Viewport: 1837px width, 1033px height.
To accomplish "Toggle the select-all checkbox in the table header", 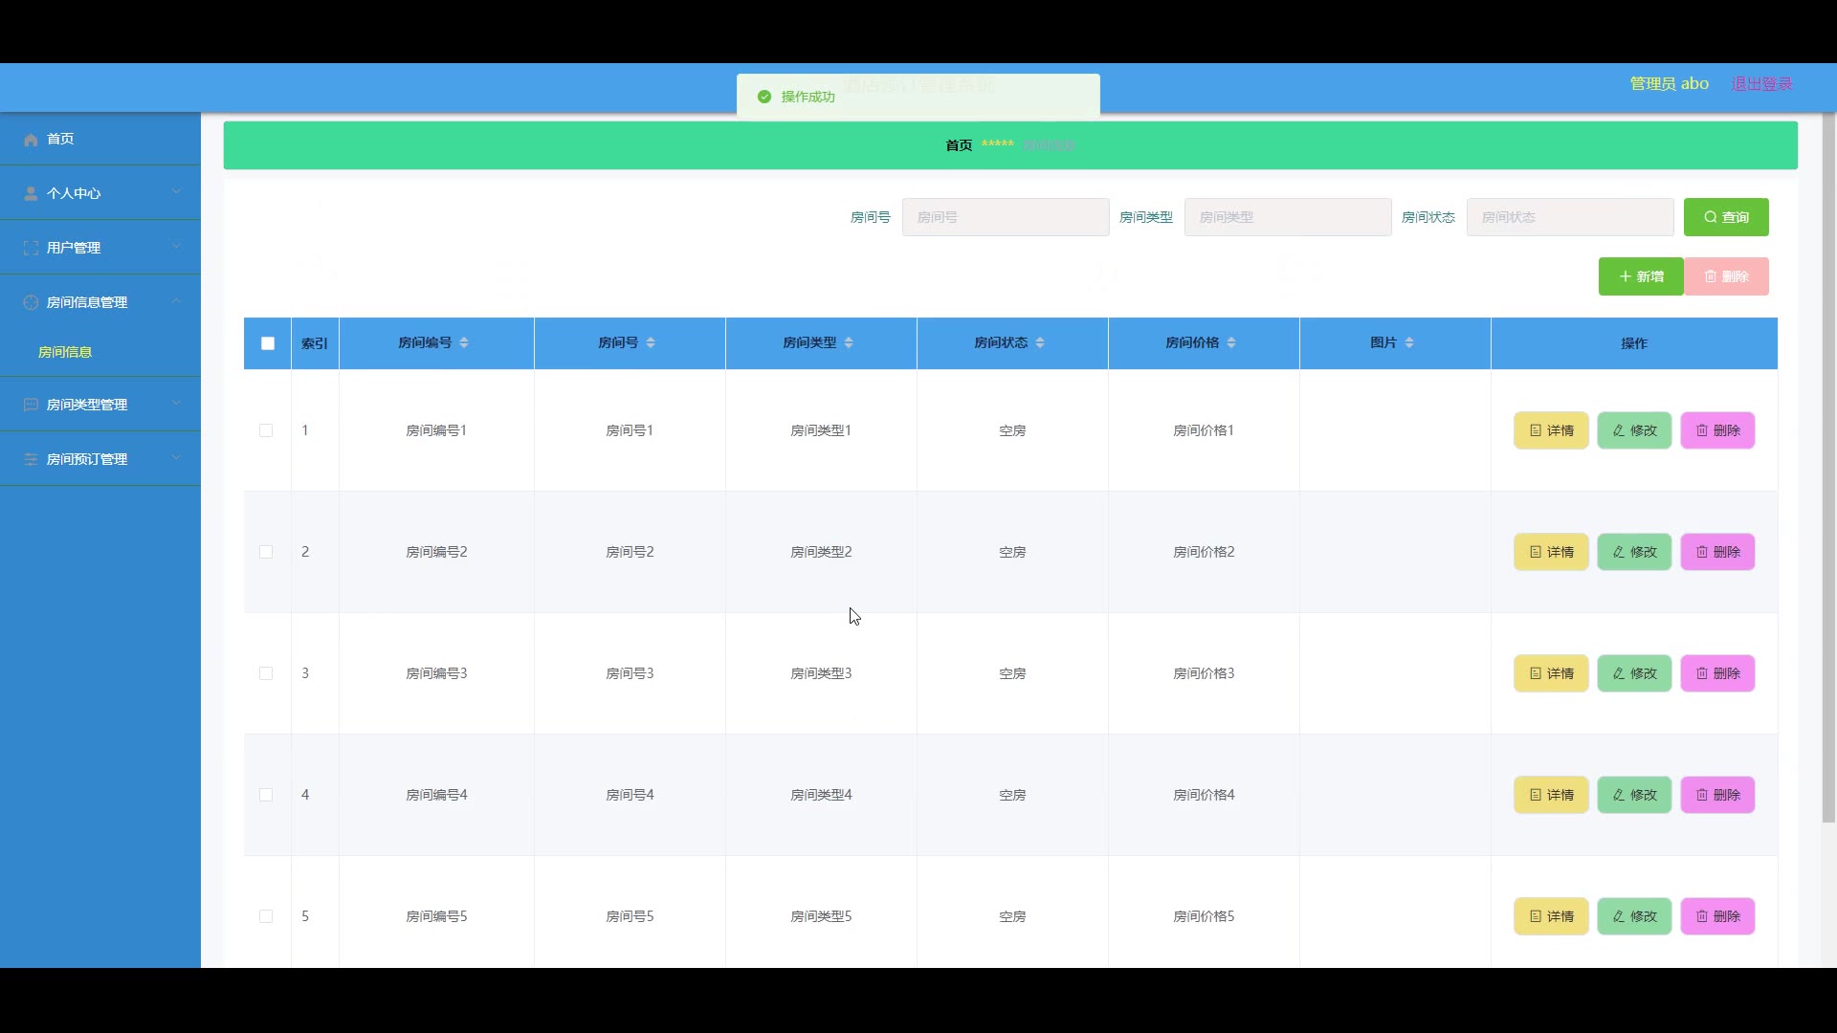I will point(268,343).
